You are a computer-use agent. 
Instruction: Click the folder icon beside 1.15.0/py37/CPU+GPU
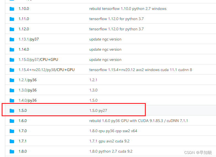pyautogui.click(x=12, y=60)
